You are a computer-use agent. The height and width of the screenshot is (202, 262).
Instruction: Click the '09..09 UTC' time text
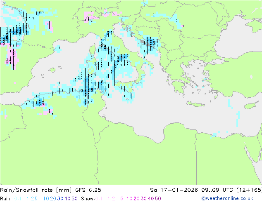click(x=217, y=190)
